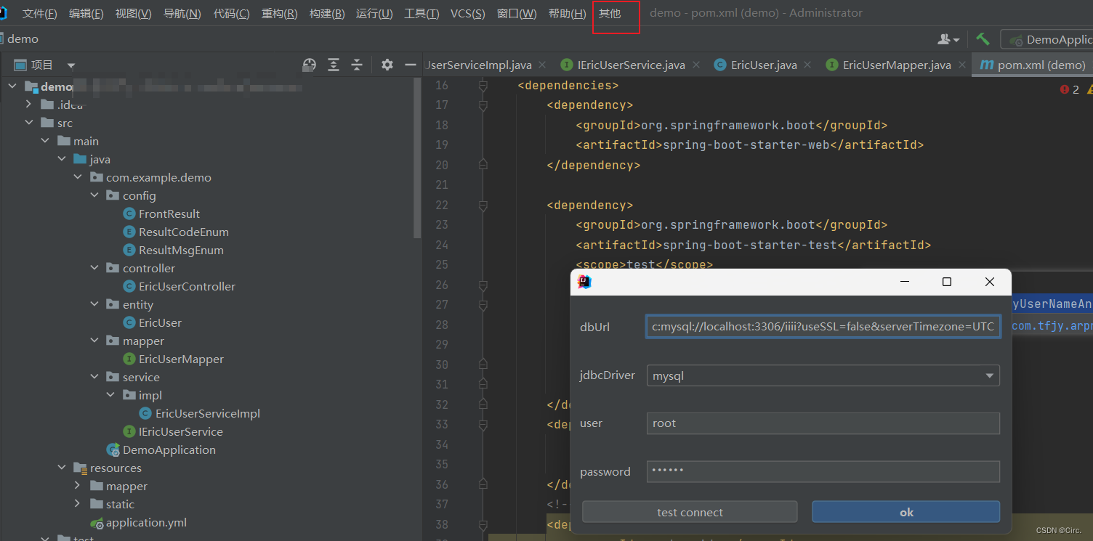Open the VCS(S) menu

467,14
